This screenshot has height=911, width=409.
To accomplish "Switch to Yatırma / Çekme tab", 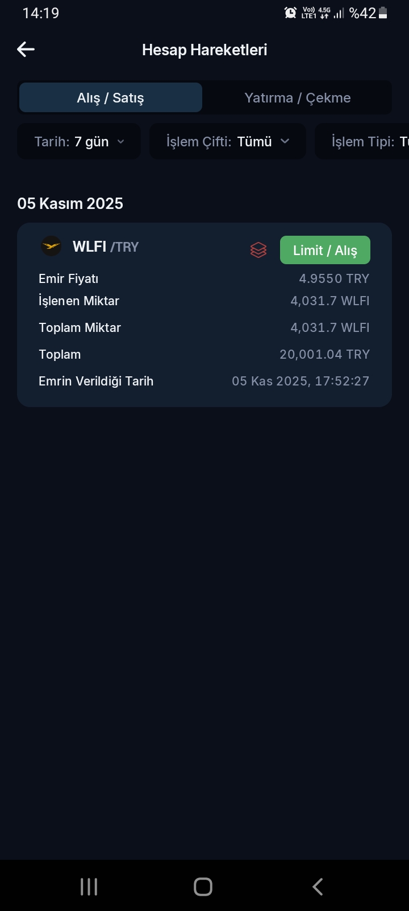I will (x=297, y=98).
